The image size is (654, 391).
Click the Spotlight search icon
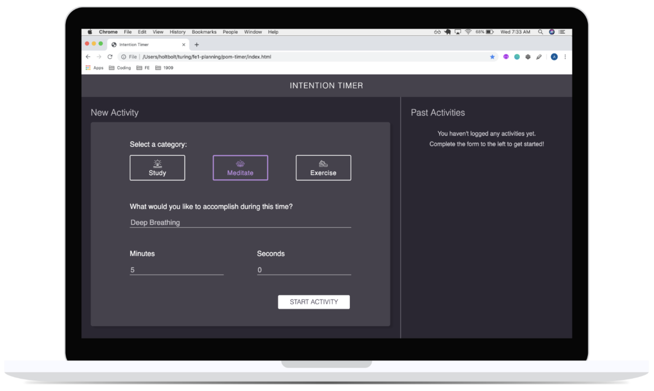540,32
